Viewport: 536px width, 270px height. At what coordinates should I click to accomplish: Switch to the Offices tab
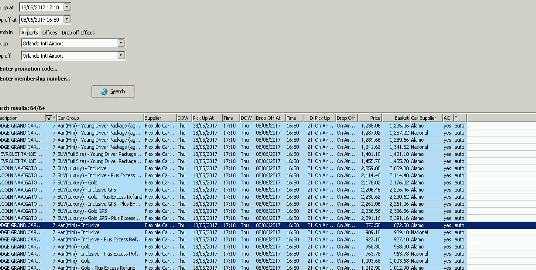tap(50, 33)
